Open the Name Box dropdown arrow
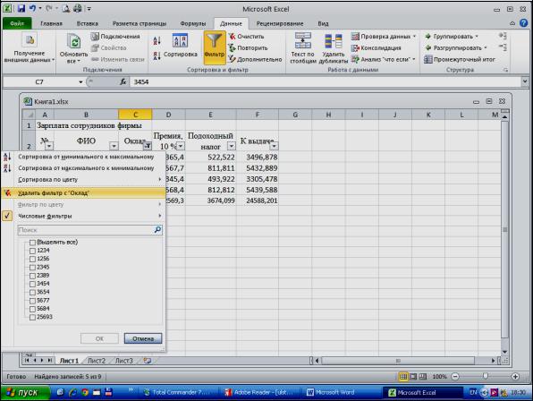This screenshot has height=401, width=533. point(80,82)
